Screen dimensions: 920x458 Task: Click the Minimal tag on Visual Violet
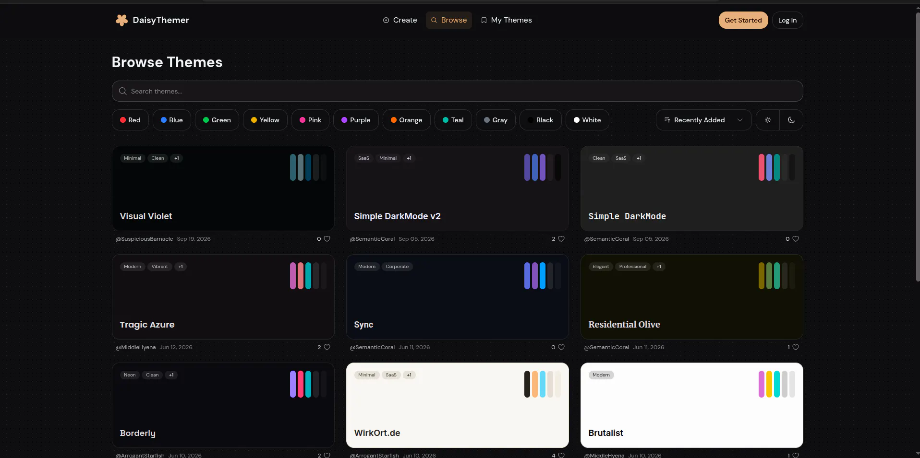point(133,158)
